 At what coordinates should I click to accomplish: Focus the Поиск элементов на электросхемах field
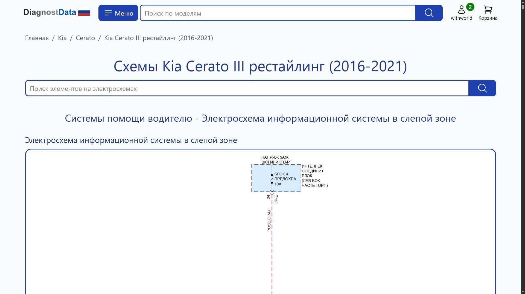click(247, 88)
